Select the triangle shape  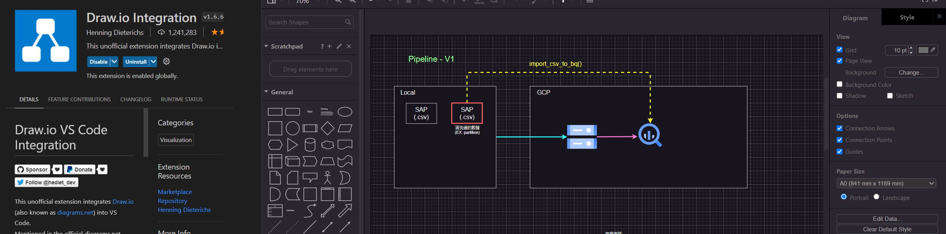point(292,145)
